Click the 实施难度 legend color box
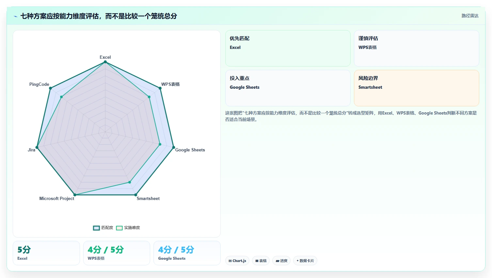Screen dimensions: 492x278 (x=119, y=228)
